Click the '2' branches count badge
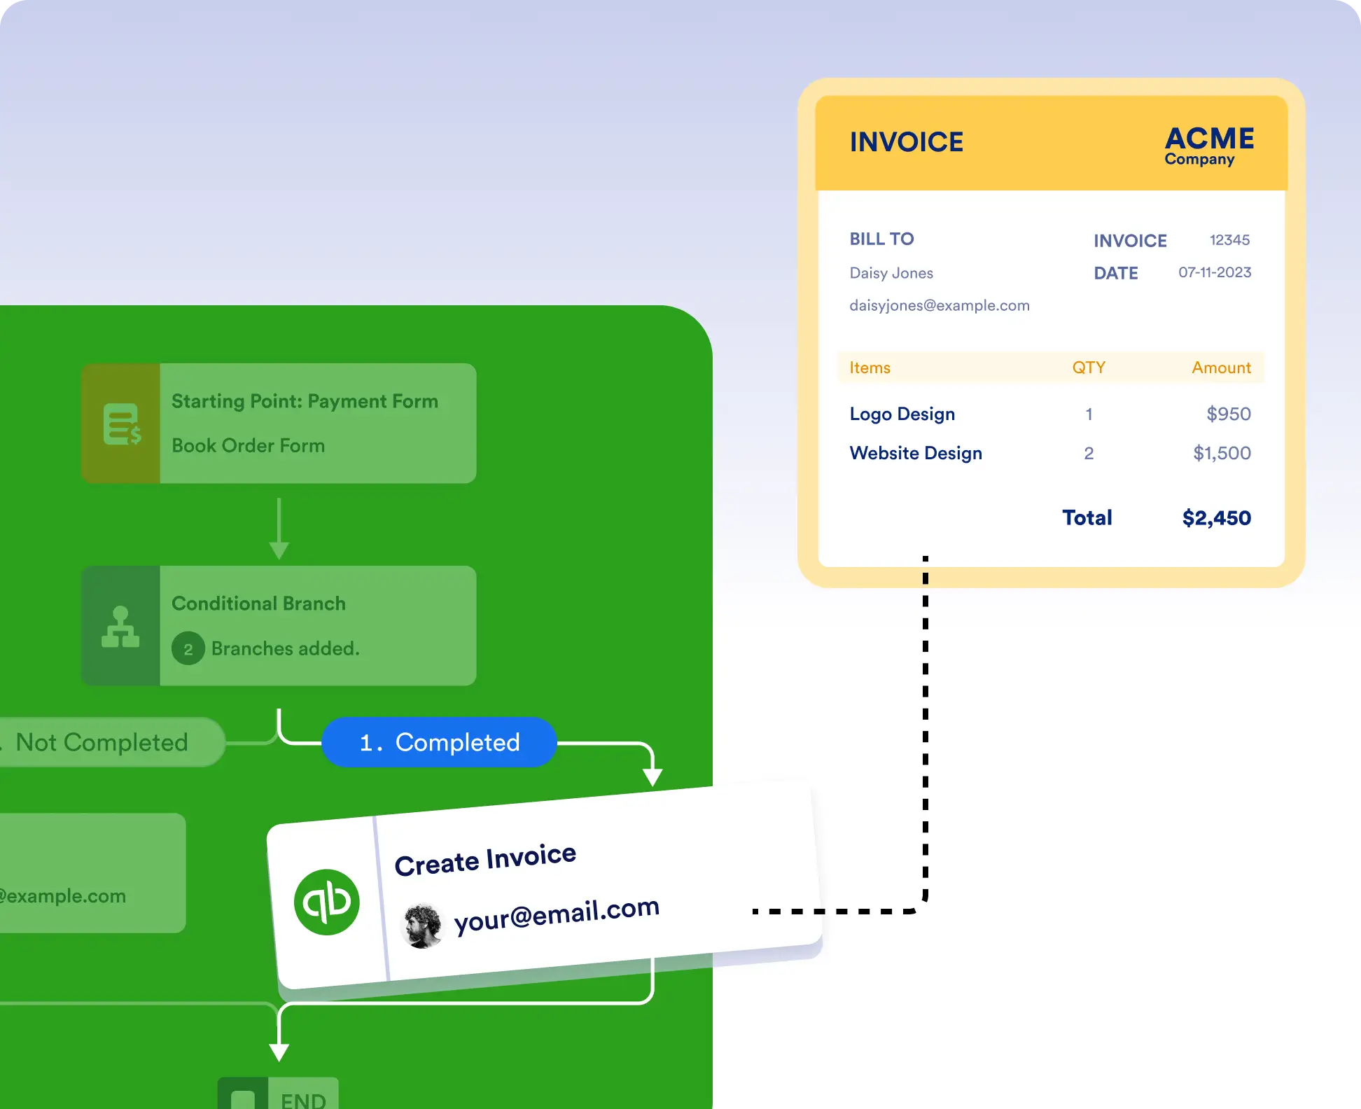This screenshot has width=1361, height=1109. tap(188, 648)
